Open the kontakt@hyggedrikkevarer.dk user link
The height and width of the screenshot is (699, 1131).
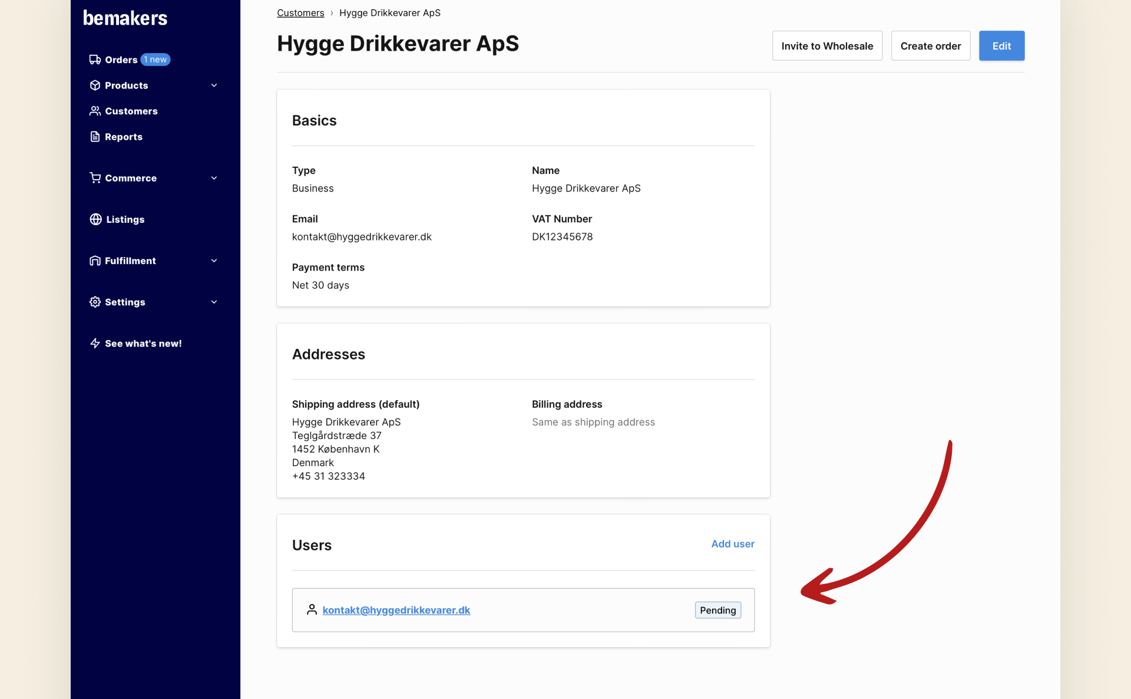396,610
